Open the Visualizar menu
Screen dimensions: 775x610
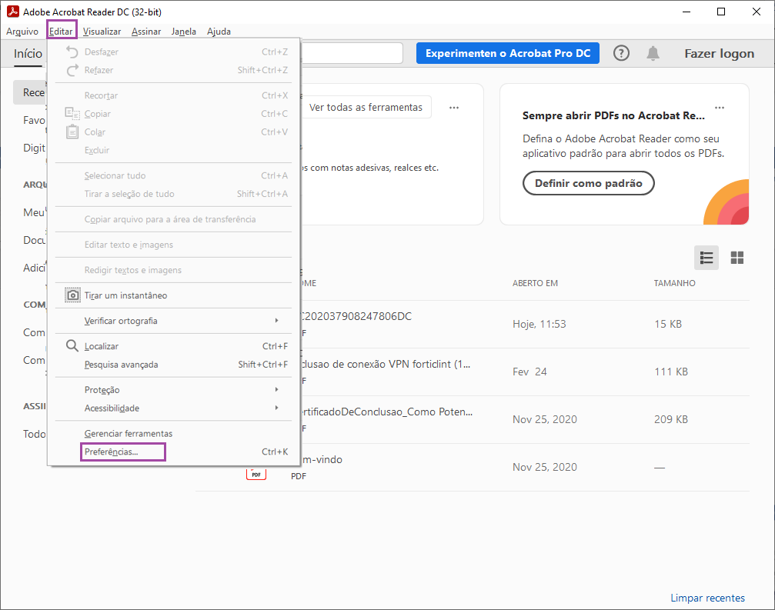click(102, 31)
